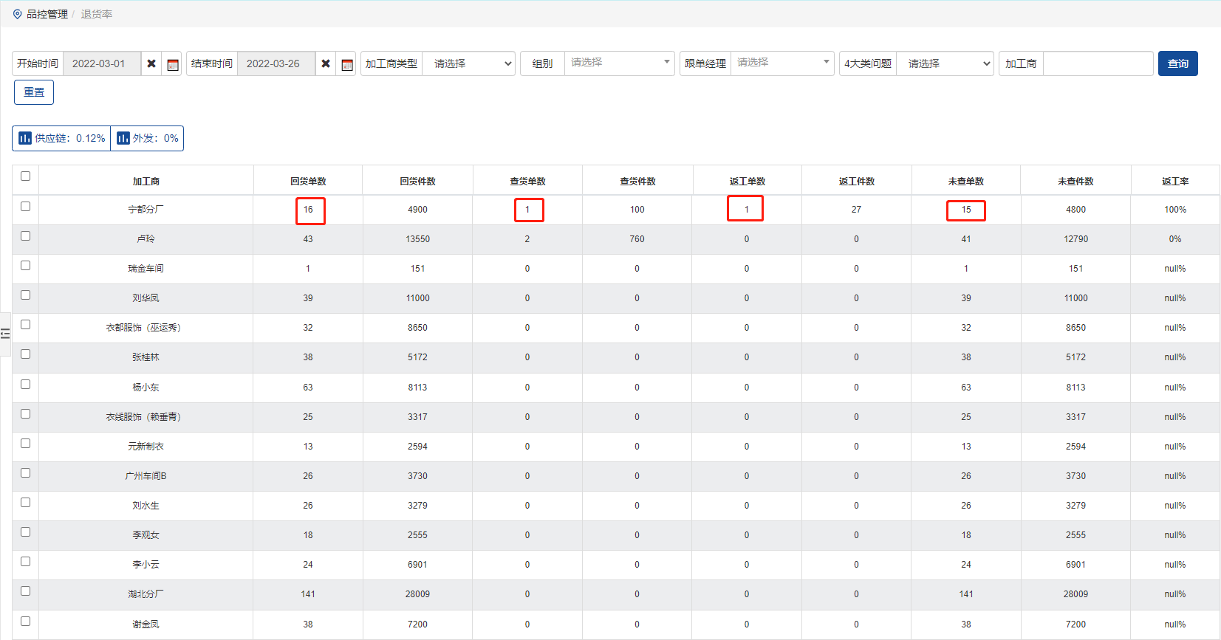The image size is (1221, 640).
Task: Open the 加工商类型 dropdown
Action: click(x=468, y=63)
